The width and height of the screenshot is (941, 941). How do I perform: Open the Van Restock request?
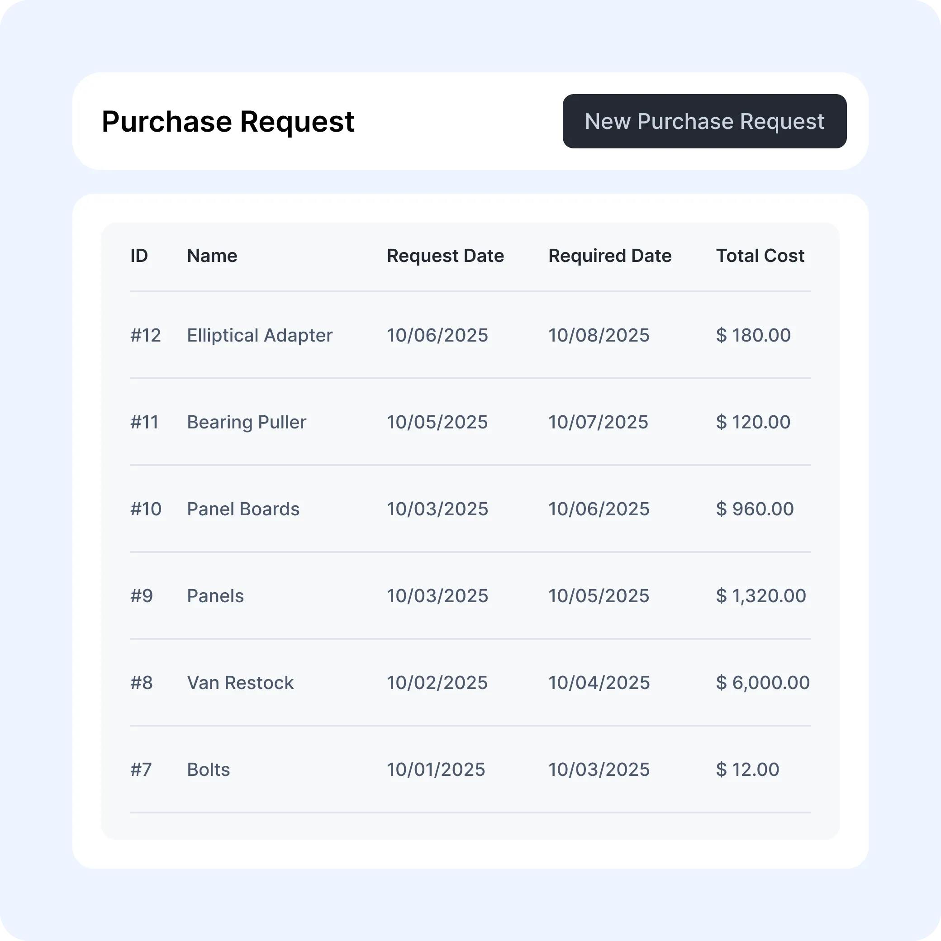[x=240, y=682]
